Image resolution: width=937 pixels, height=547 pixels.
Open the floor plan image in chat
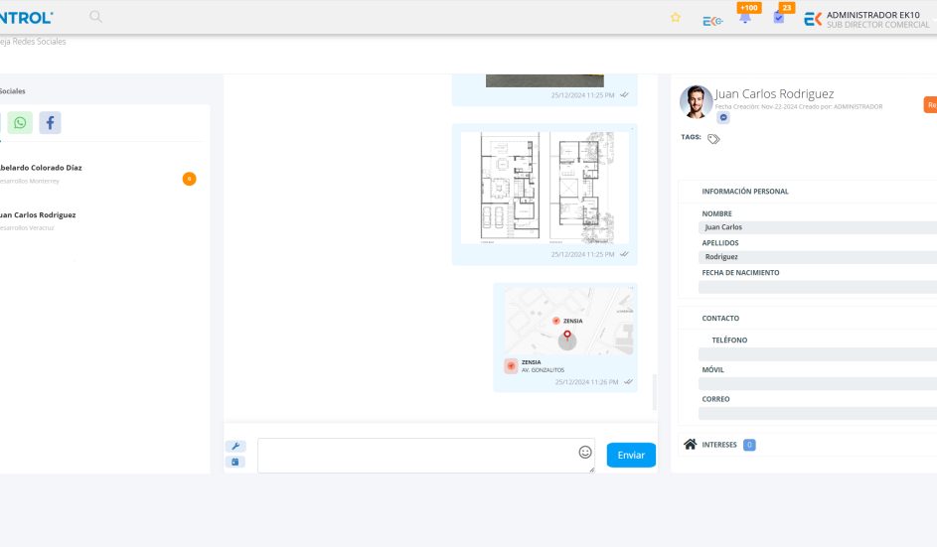(544, 188)
